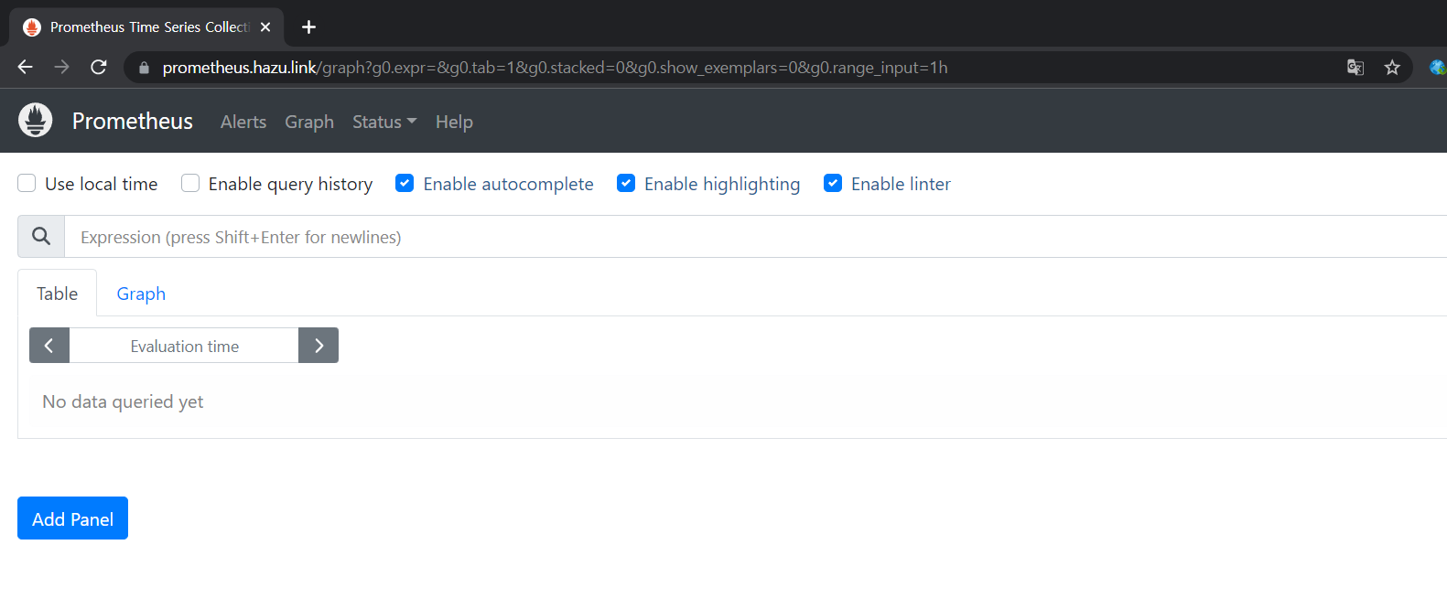This screenshot has width=1447, height=609.
Task: Disable the Enable autocomplete checkbox
Action: pyautogui.click(x=405, y=183)
